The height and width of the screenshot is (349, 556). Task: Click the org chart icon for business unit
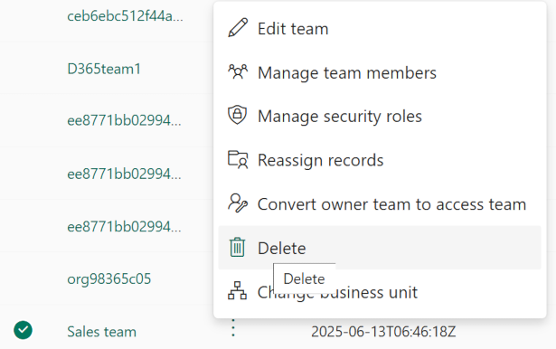click(237, 291)
